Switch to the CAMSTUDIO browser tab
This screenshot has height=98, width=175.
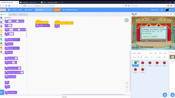click(x=30, y=2)
